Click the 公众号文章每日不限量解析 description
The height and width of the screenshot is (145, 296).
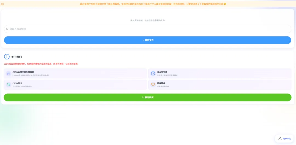[x=167, y=75]
